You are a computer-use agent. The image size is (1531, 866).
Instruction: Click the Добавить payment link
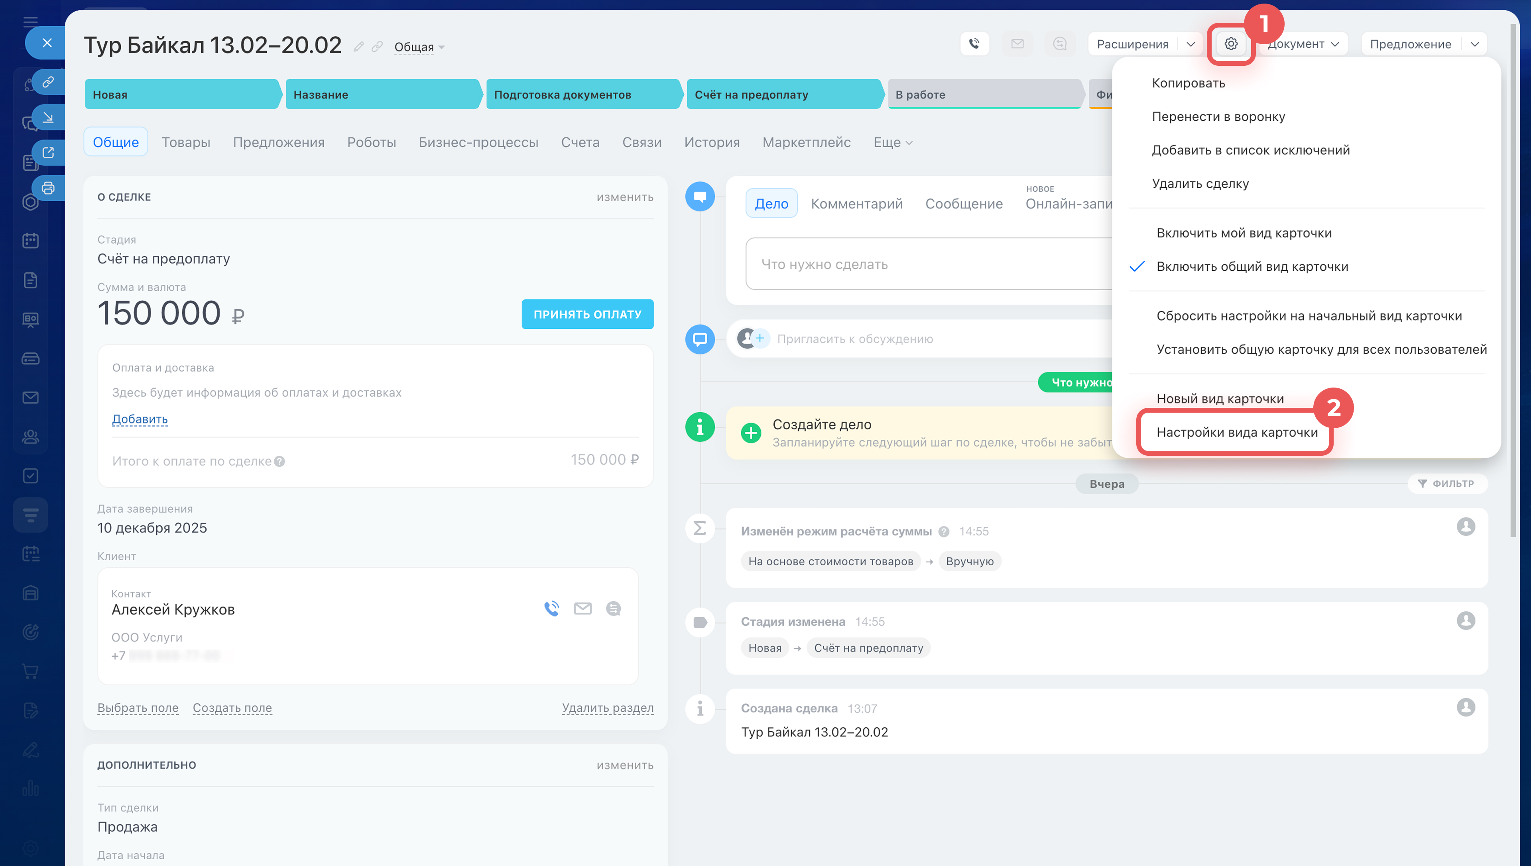140,419
